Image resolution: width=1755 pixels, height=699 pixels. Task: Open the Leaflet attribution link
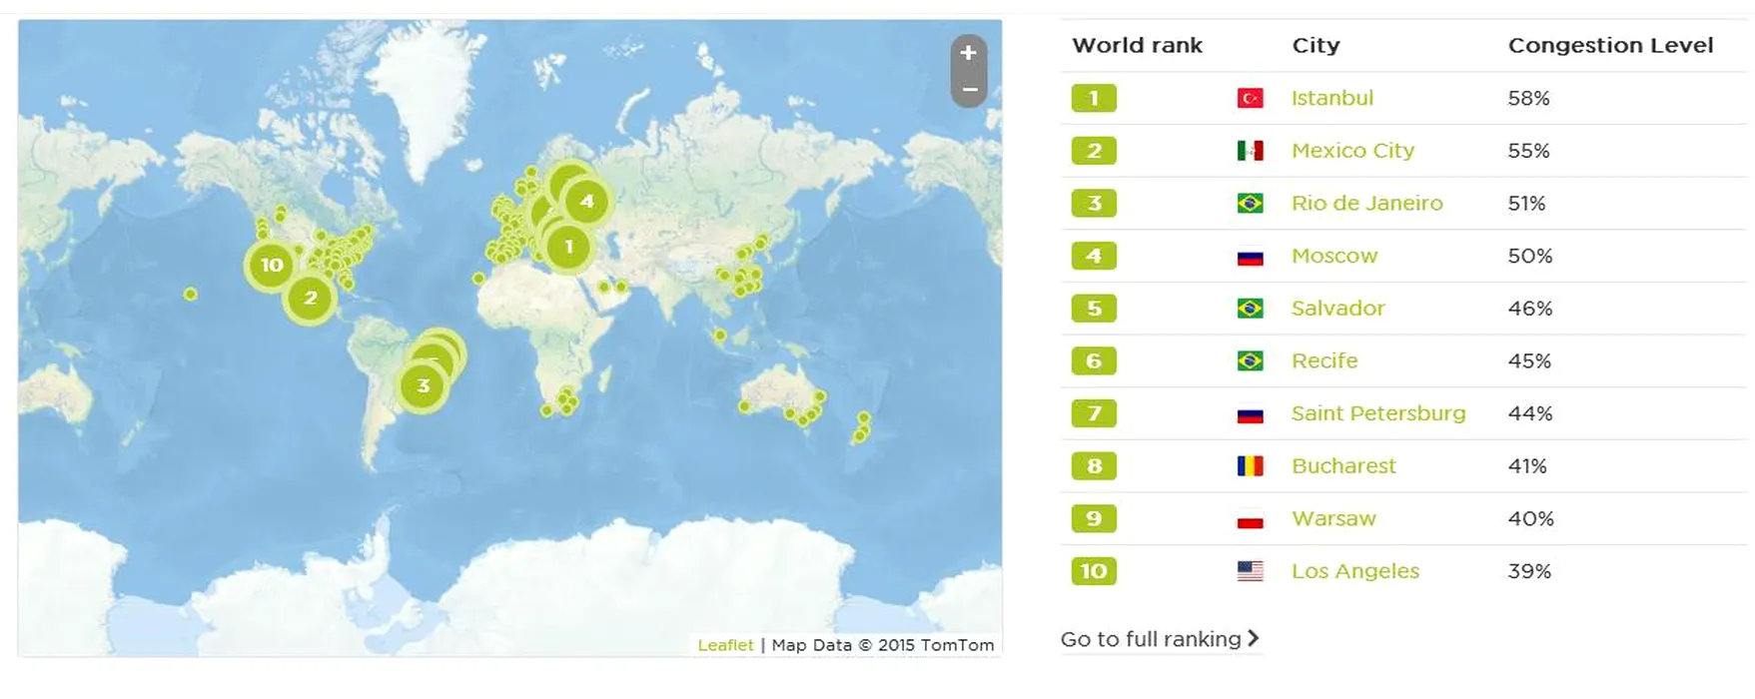tap(725, 645)
